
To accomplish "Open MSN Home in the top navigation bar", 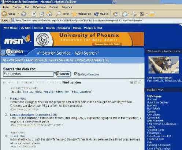I will [x=11, y=28].
